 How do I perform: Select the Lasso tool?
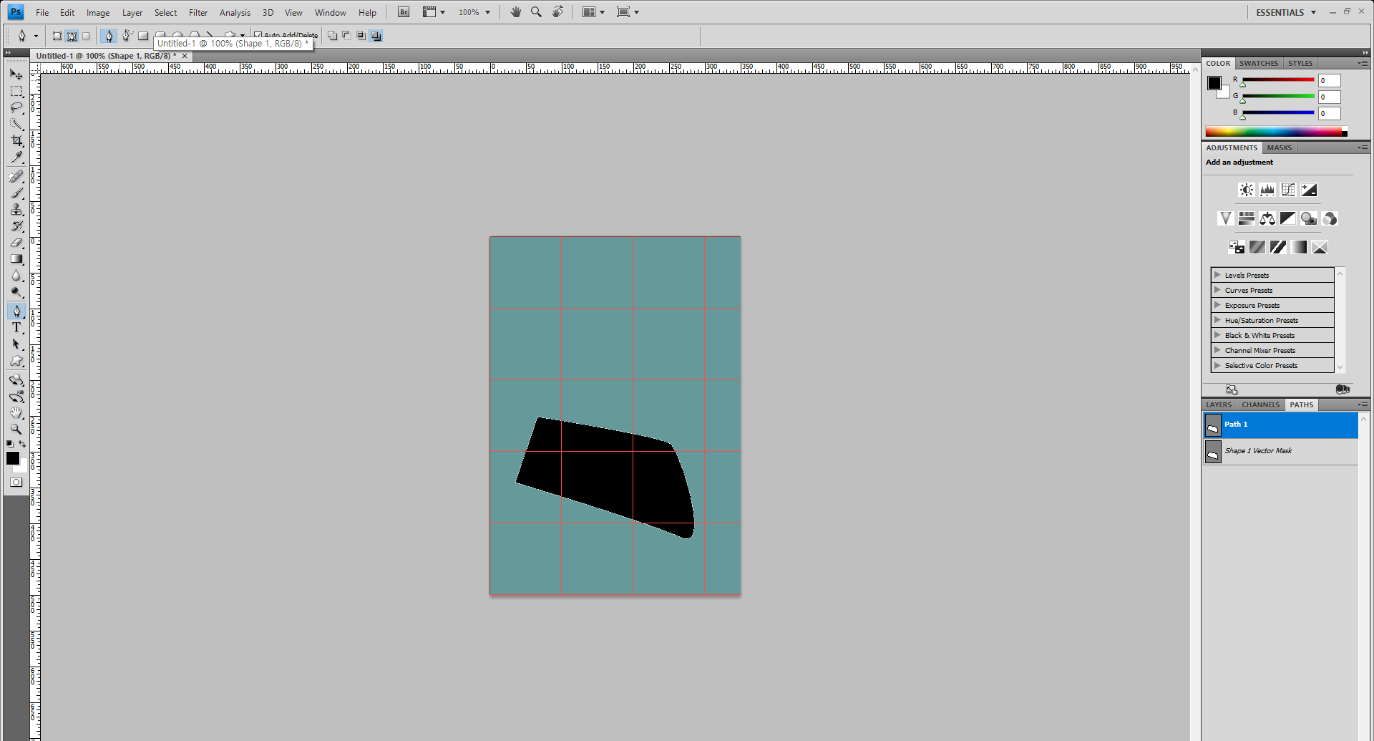click(16, 108)
